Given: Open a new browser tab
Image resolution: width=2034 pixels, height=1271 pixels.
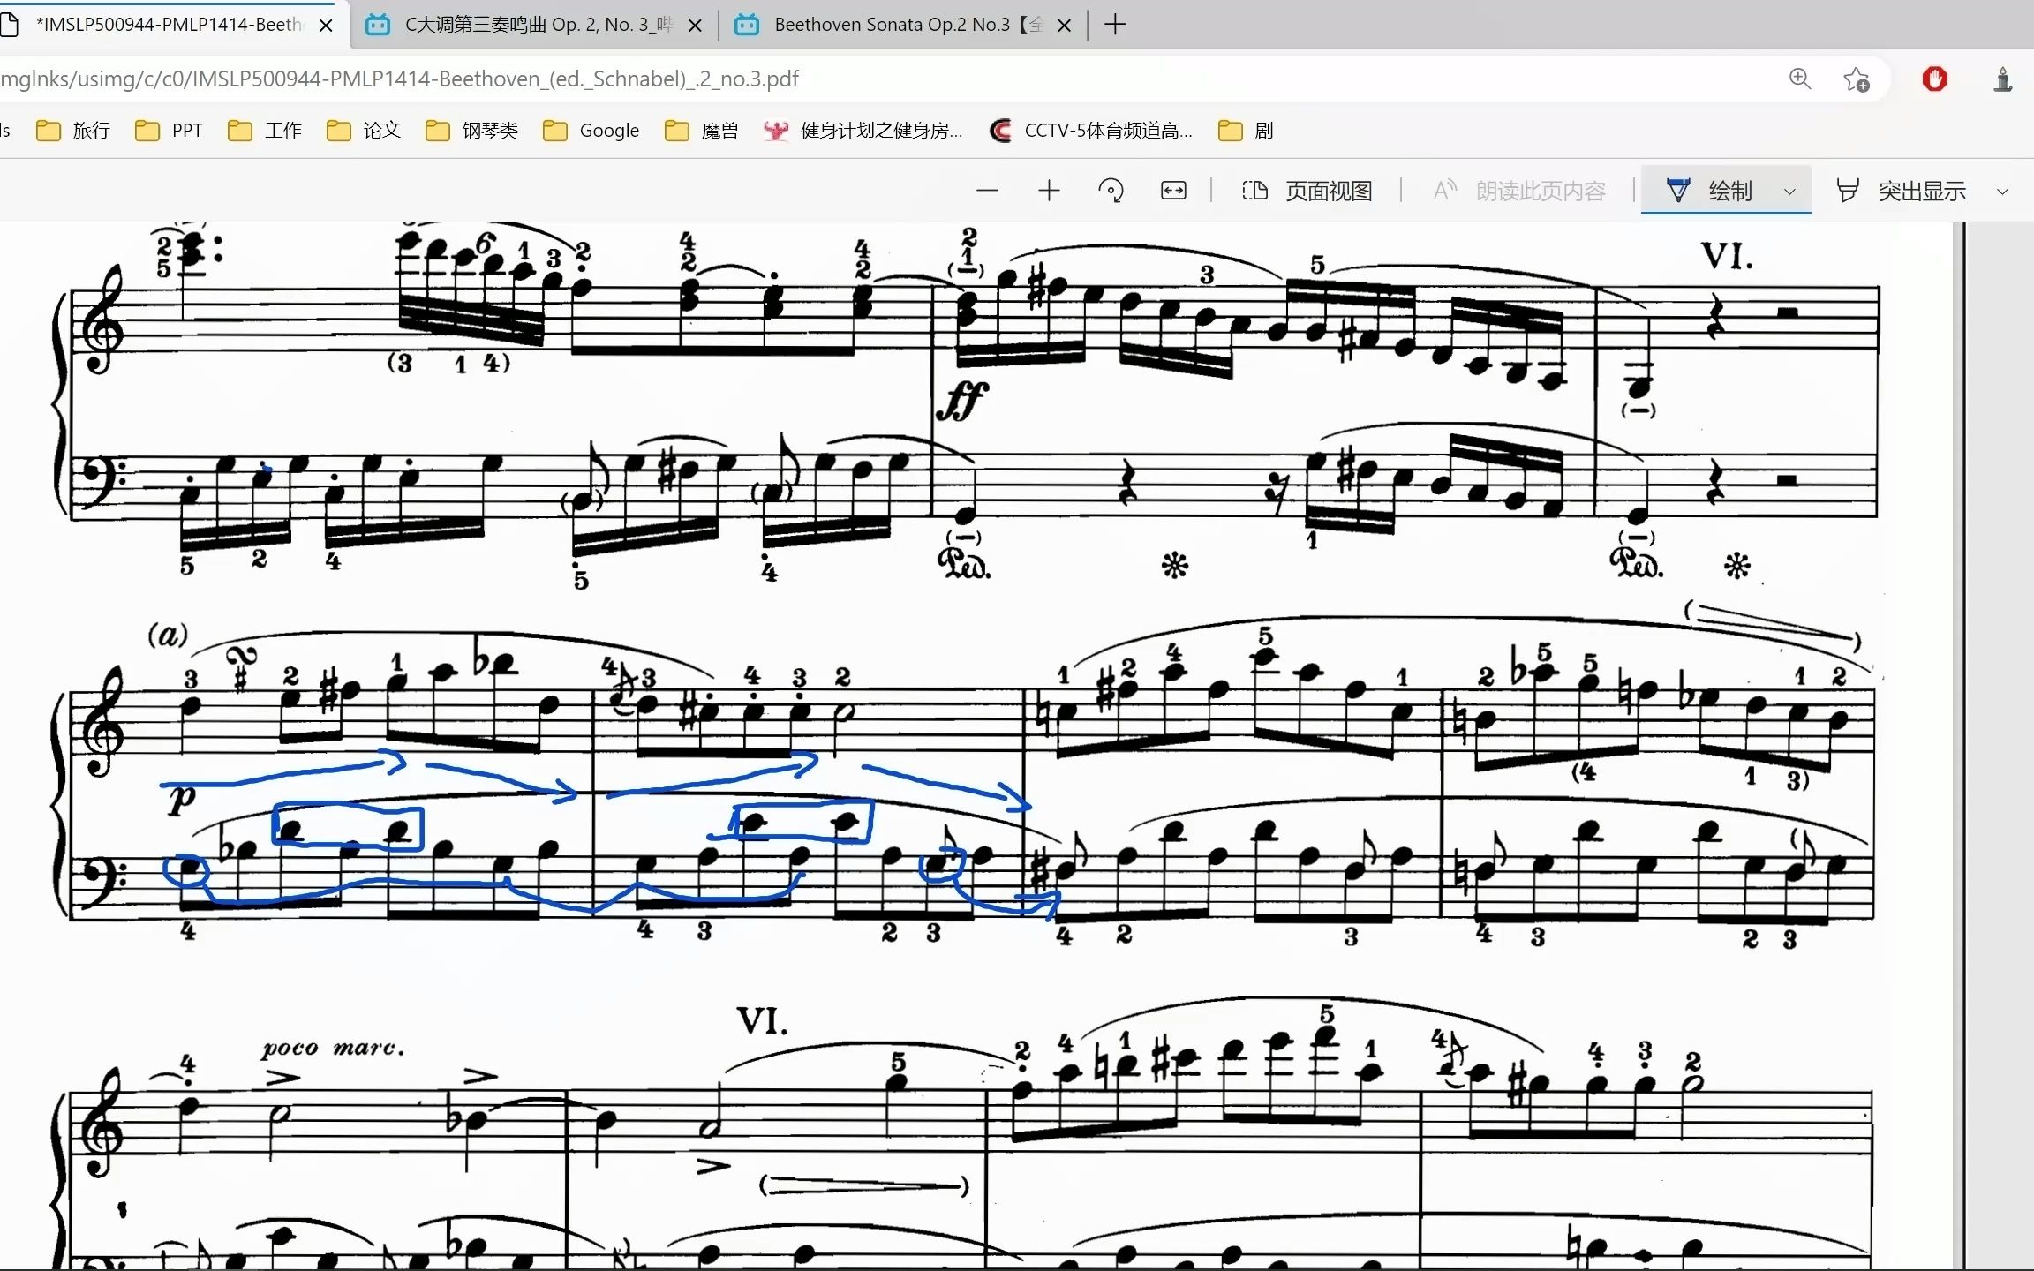Looking at the screenshot, I should tap(1115, 25).
